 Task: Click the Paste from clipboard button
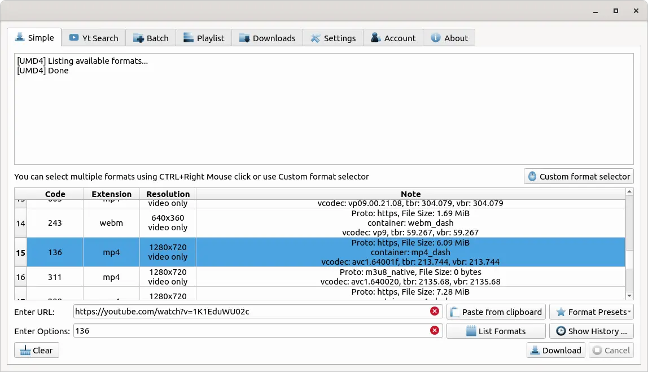pos(496,312)
